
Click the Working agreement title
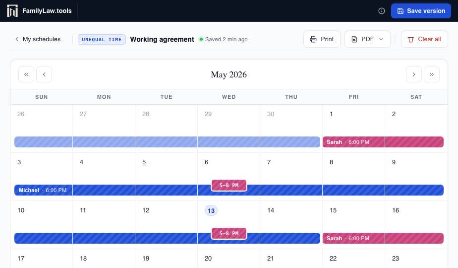(162, 39)
